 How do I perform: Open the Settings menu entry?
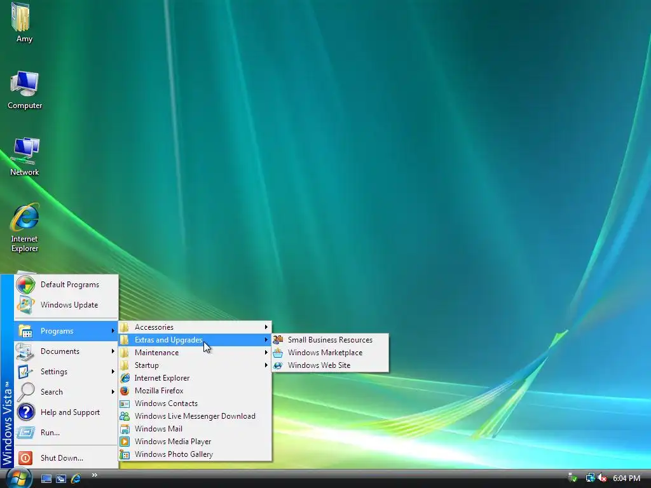pos(66,372)
